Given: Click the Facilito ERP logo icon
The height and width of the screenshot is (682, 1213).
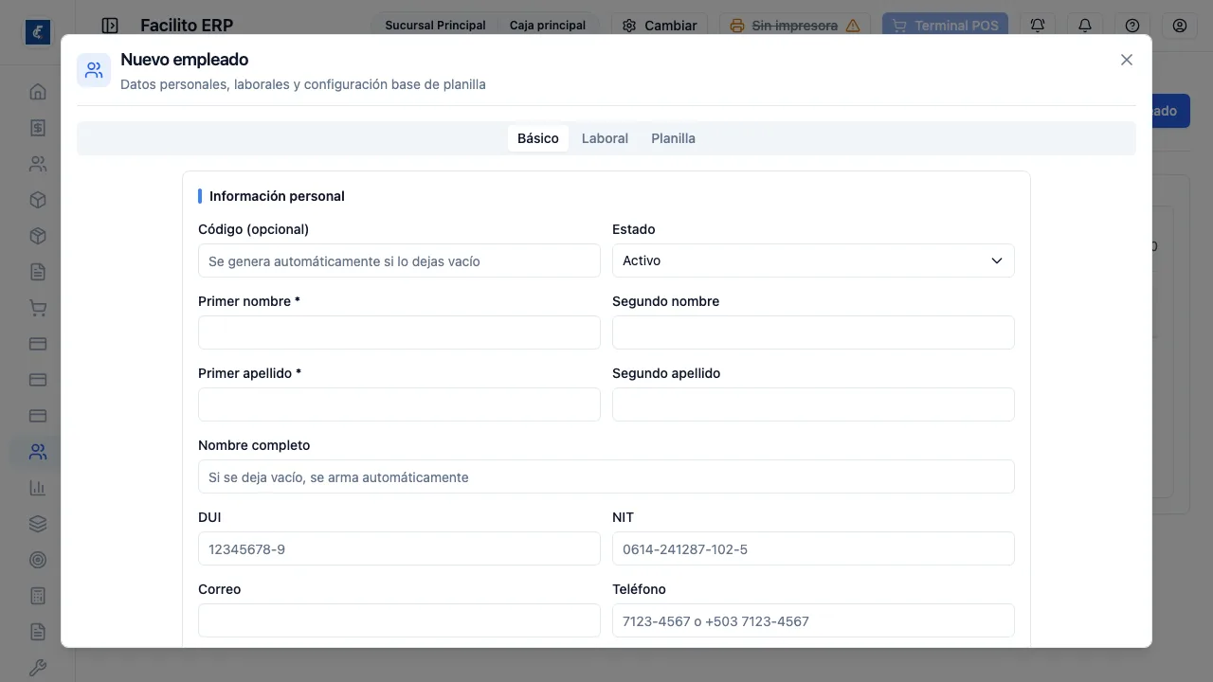Looking at the screenshot, I should (38, 31).
